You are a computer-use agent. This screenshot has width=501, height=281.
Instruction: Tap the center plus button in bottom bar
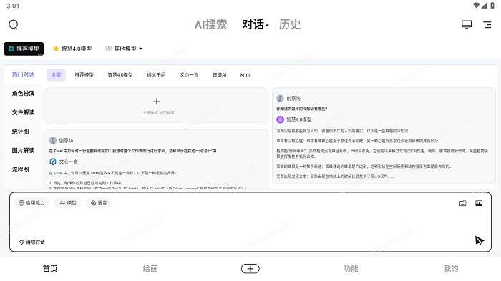click(250, 269)
